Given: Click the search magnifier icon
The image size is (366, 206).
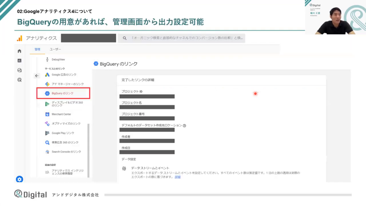Looking at the screenshot, I should (x=125, y=38).
